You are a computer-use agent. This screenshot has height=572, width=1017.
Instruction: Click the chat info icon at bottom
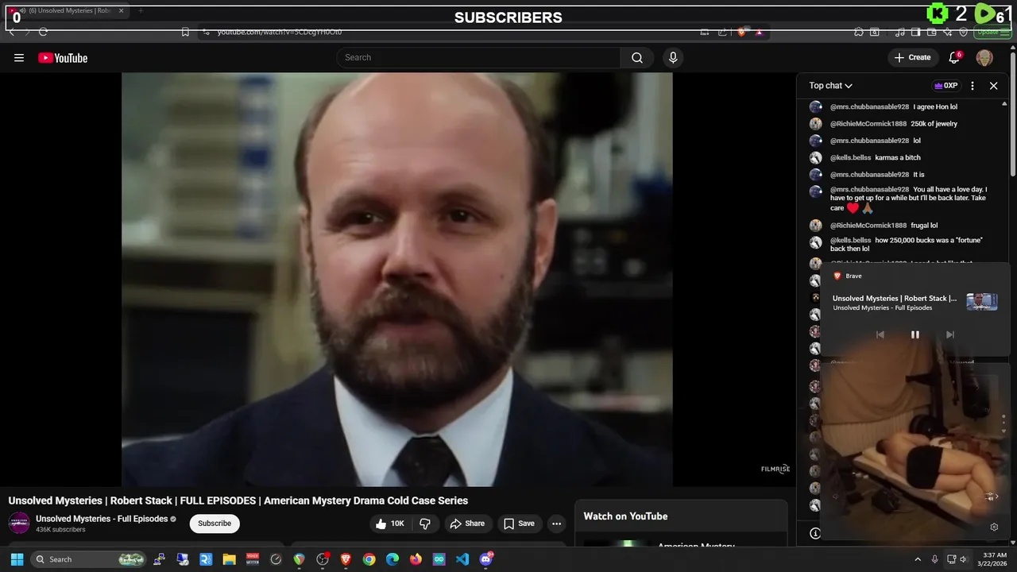point(815,533)
